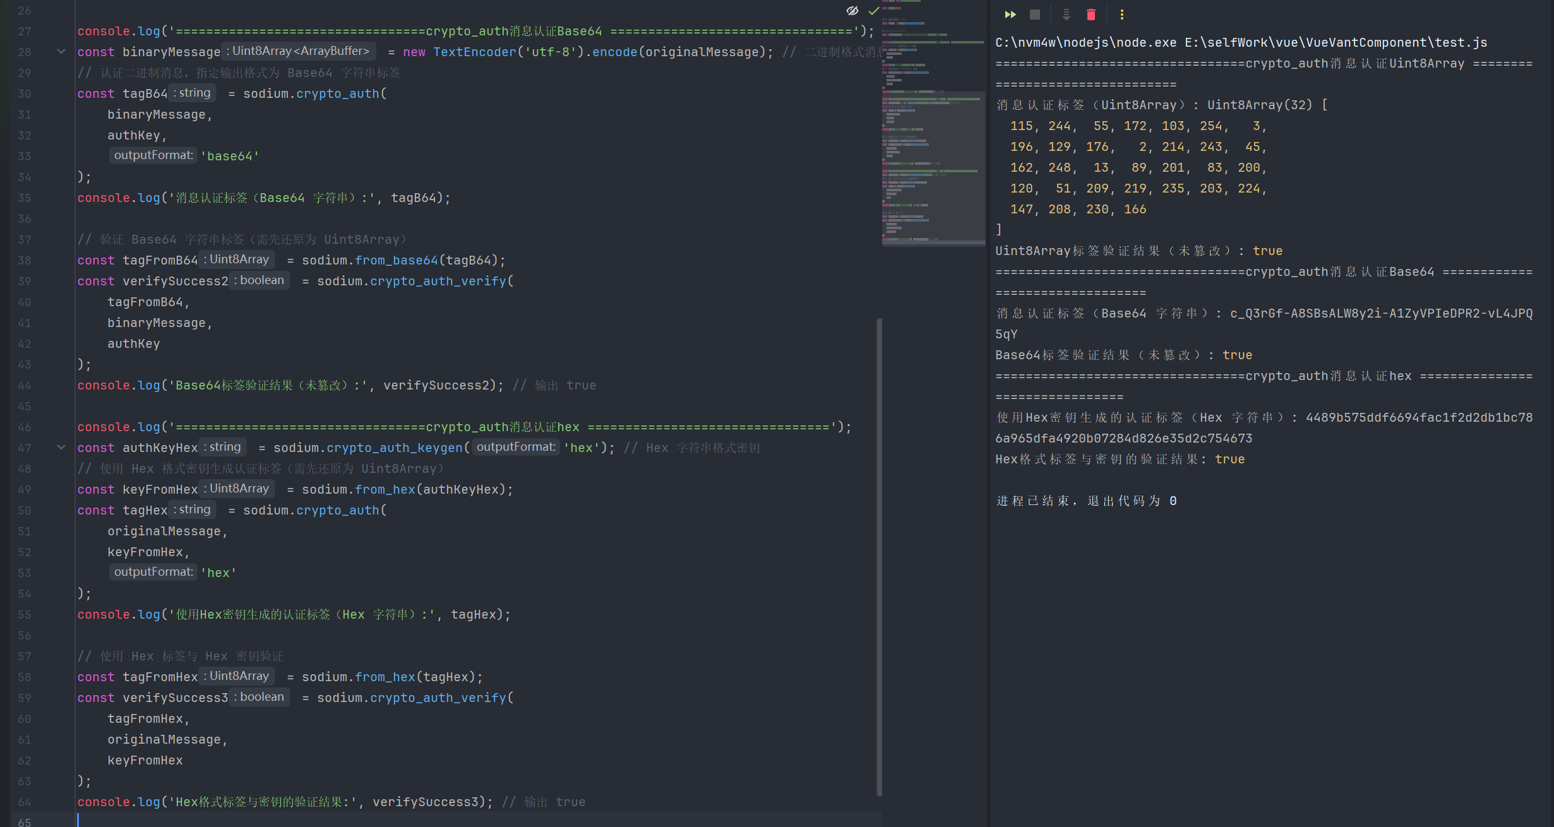This screenshot has width=1554, height=827.
Task: Click the green inspection checkmark in the editor
Action: pyautogui.click(x=874, y=11)
